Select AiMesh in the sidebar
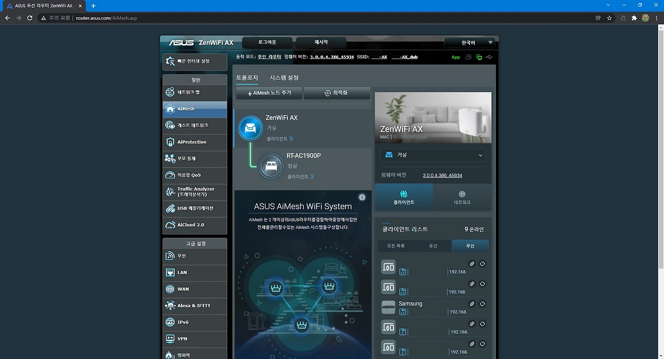664x359 pixels. [195, 109]
